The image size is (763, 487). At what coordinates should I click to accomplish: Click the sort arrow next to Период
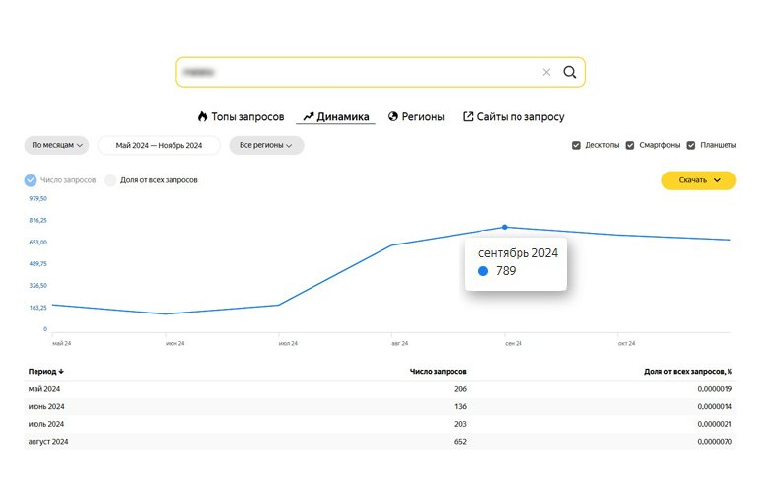(x=61, y=372)
